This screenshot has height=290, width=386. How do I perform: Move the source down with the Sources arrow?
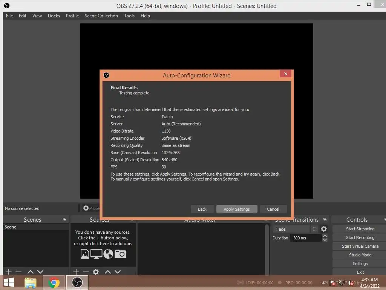118,272
